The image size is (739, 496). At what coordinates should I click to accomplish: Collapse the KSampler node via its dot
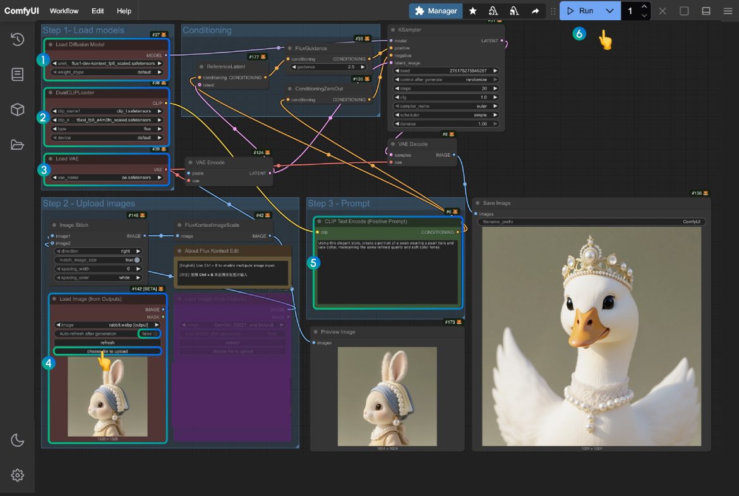392,30
